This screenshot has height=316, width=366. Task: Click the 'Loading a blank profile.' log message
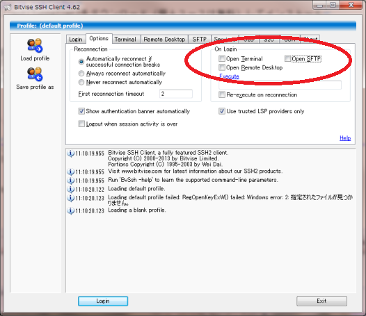coord(137,210)
